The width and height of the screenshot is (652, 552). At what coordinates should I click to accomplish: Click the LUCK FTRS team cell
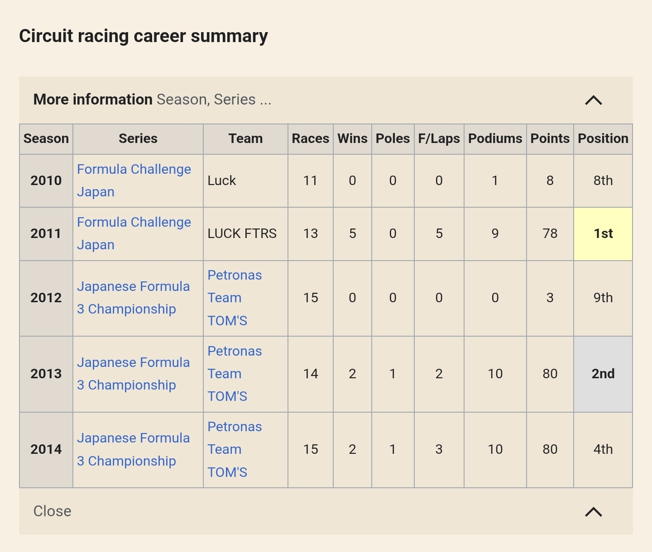coord(245,233)
